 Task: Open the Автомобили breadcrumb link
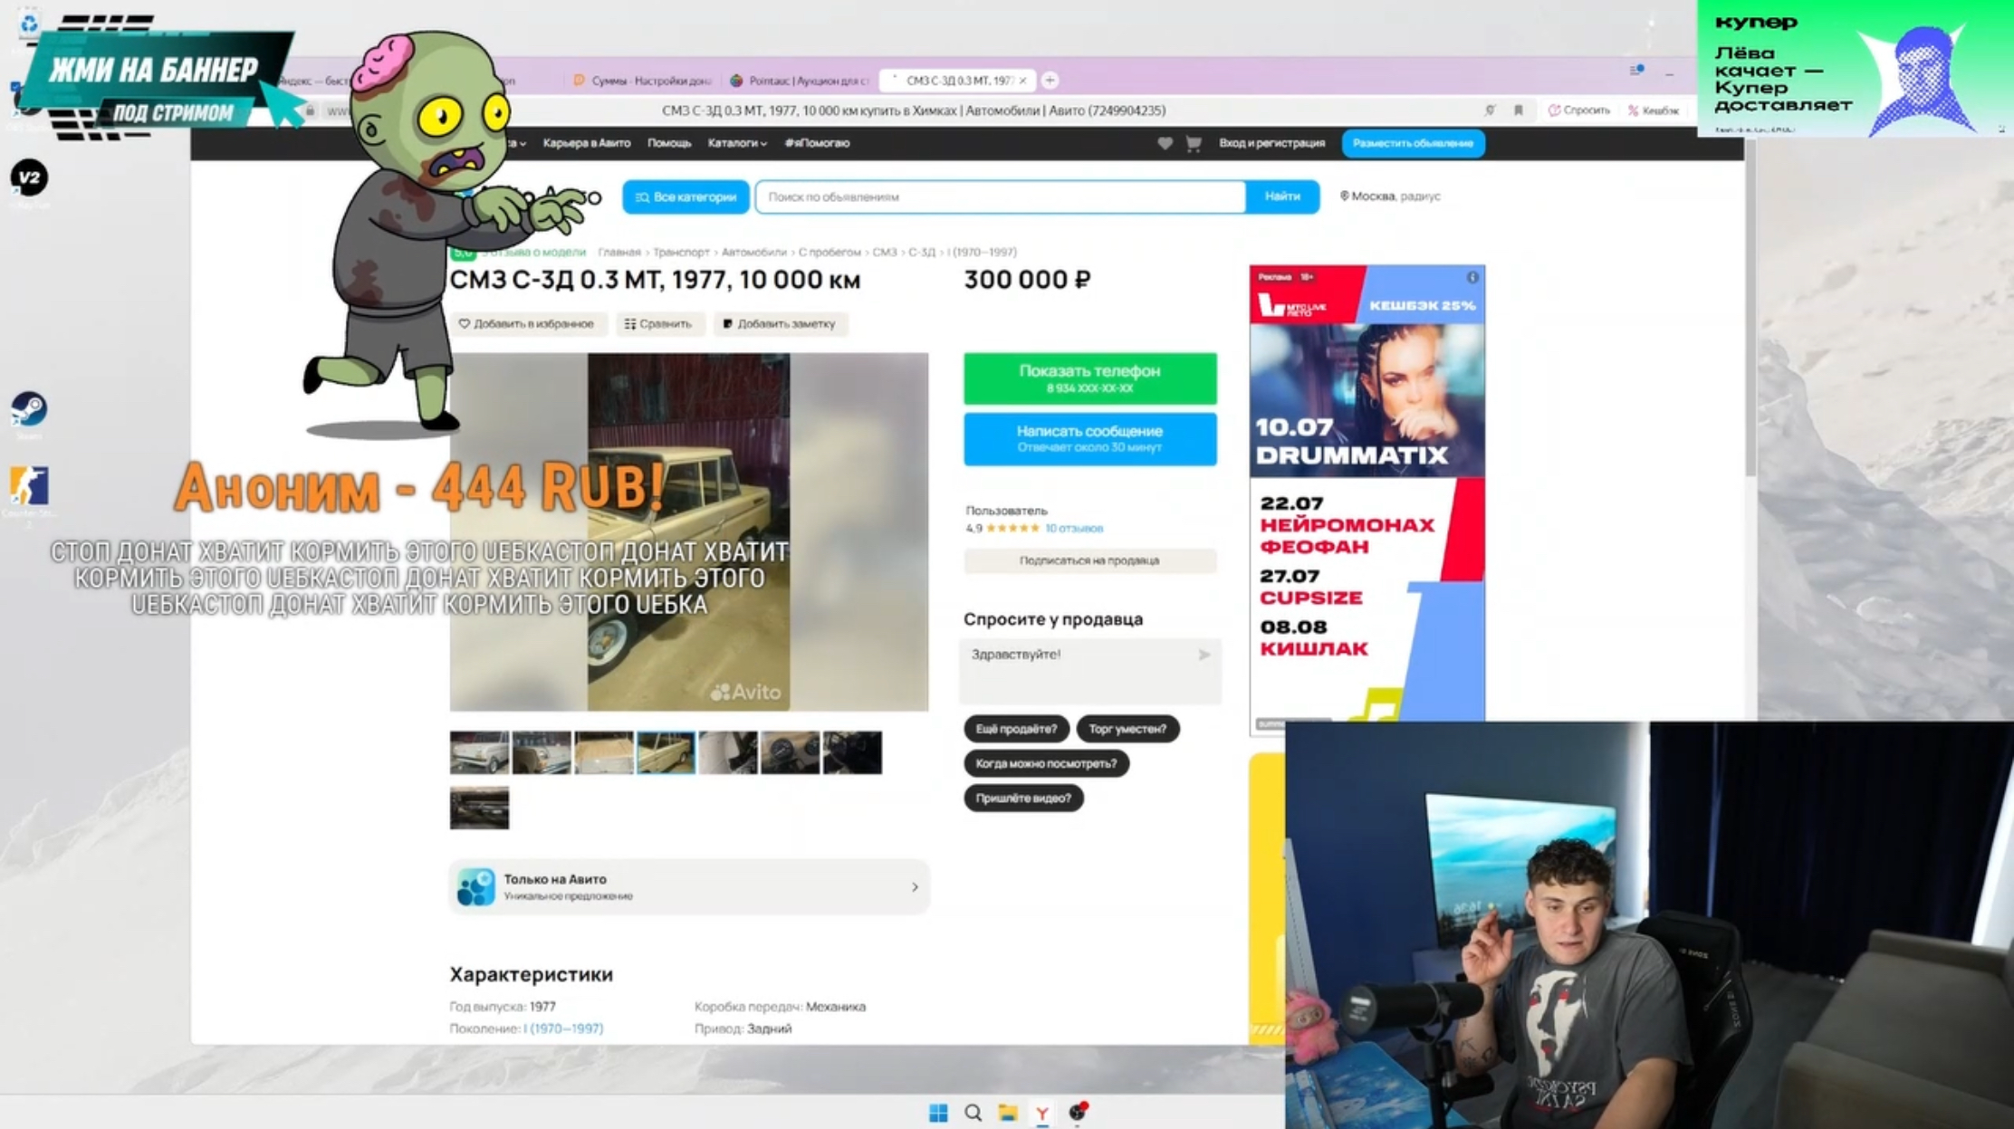pyautogui.click(x=753, y=252)
